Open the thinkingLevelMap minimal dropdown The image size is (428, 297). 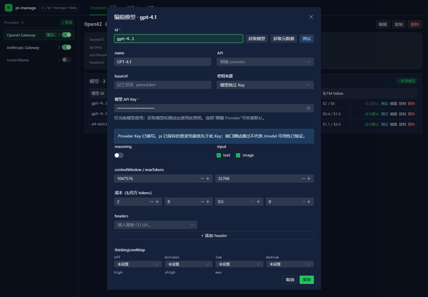coord(189,264)
